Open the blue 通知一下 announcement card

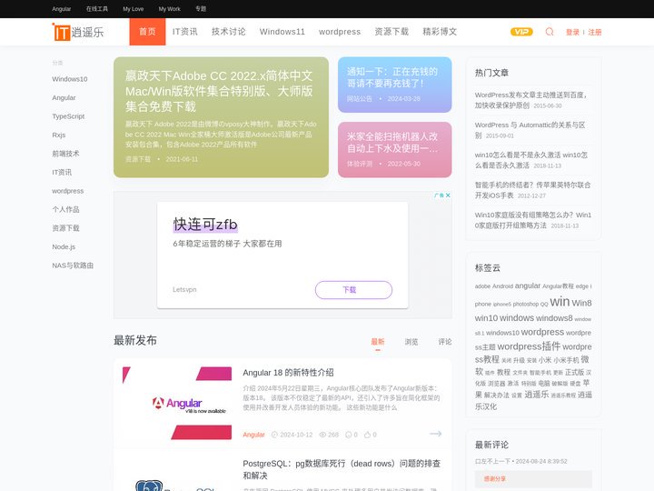394,85
